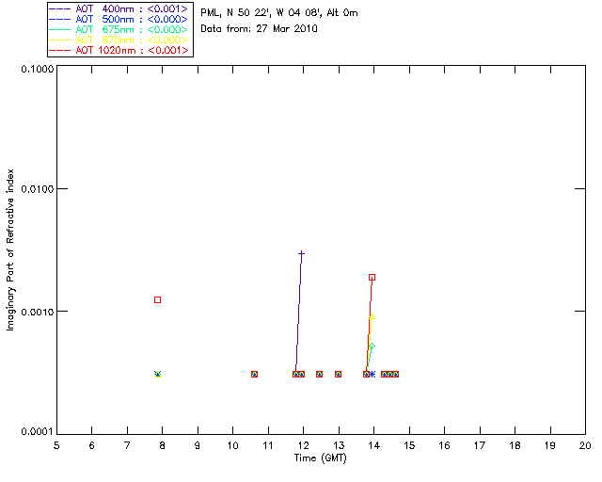Viewport: 602px width, 482px height.
Task: Click x-axis tick label "18"
Action: (x=515, y=445)
